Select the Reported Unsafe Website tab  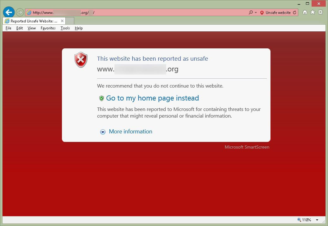point(34,21)
